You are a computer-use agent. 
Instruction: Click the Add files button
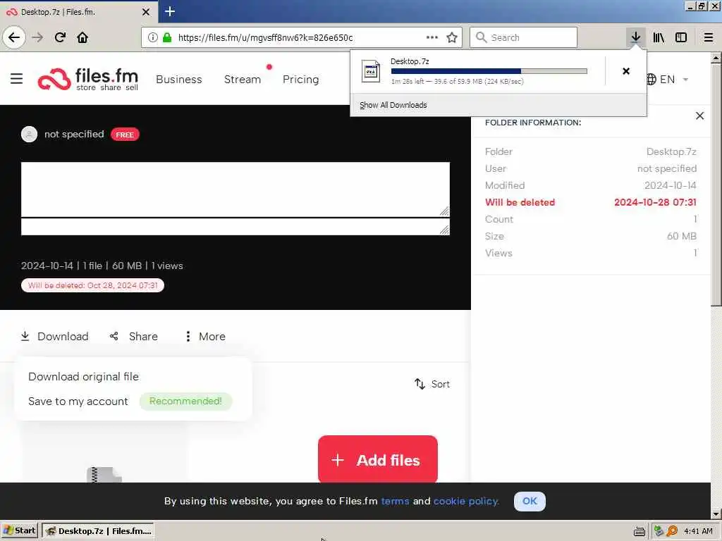[x=378, y=459]
